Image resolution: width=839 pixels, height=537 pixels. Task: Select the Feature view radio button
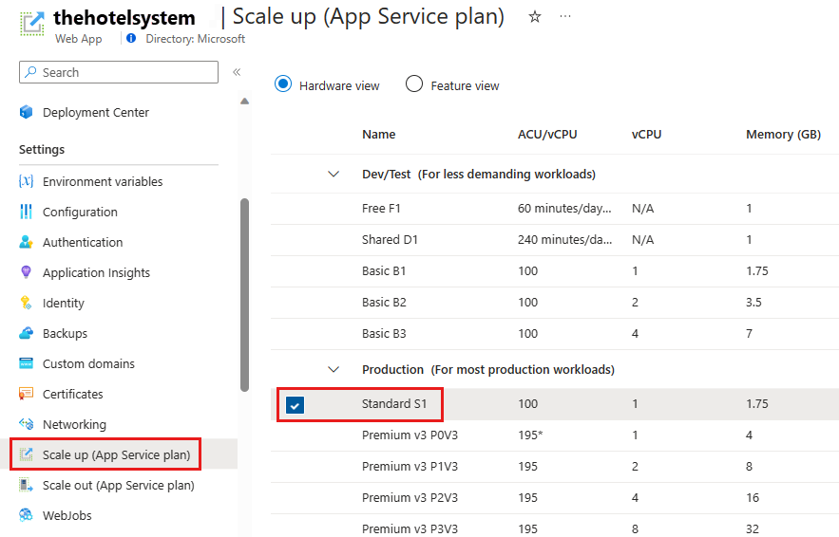click(414, 83)
